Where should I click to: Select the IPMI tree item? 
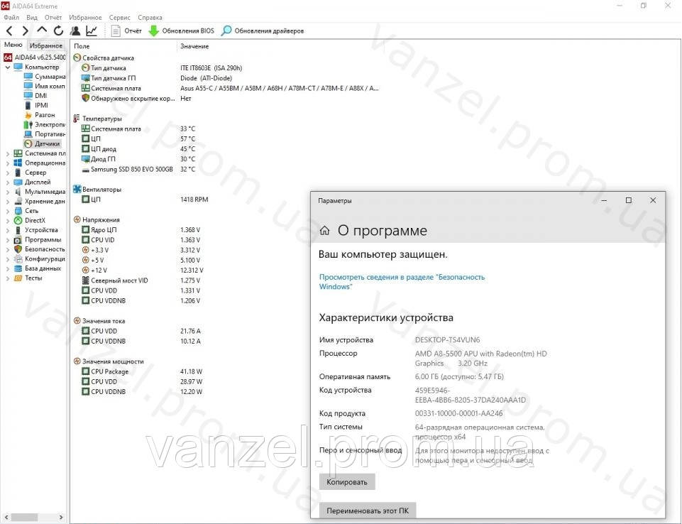pyautogui.click(x=36, y=105)
